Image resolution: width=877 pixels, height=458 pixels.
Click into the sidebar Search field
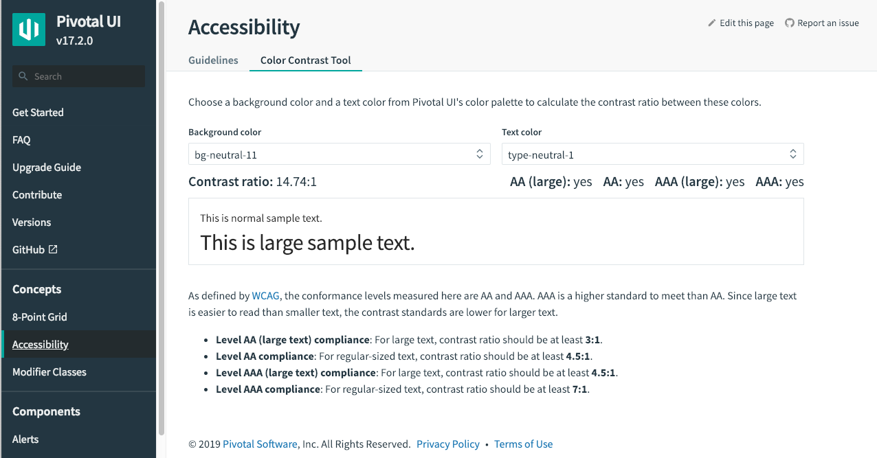coord(78,76)
